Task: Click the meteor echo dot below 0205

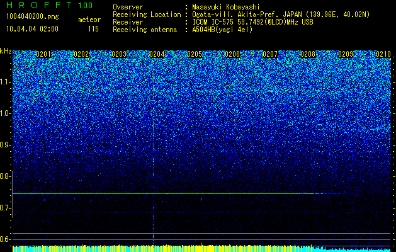Action: (x=201, y=199)
